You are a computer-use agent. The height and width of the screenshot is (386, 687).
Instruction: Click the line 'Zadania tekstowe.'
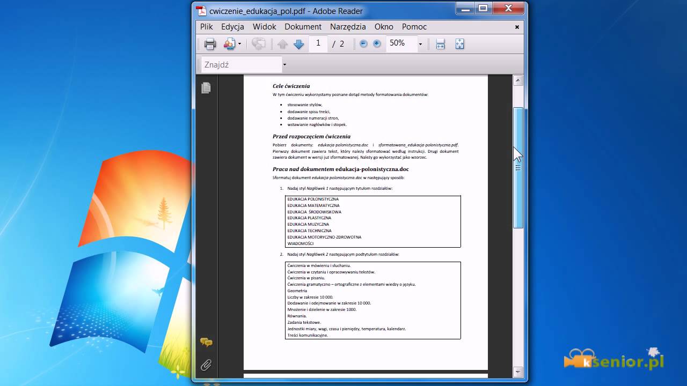tap(304, 322)
